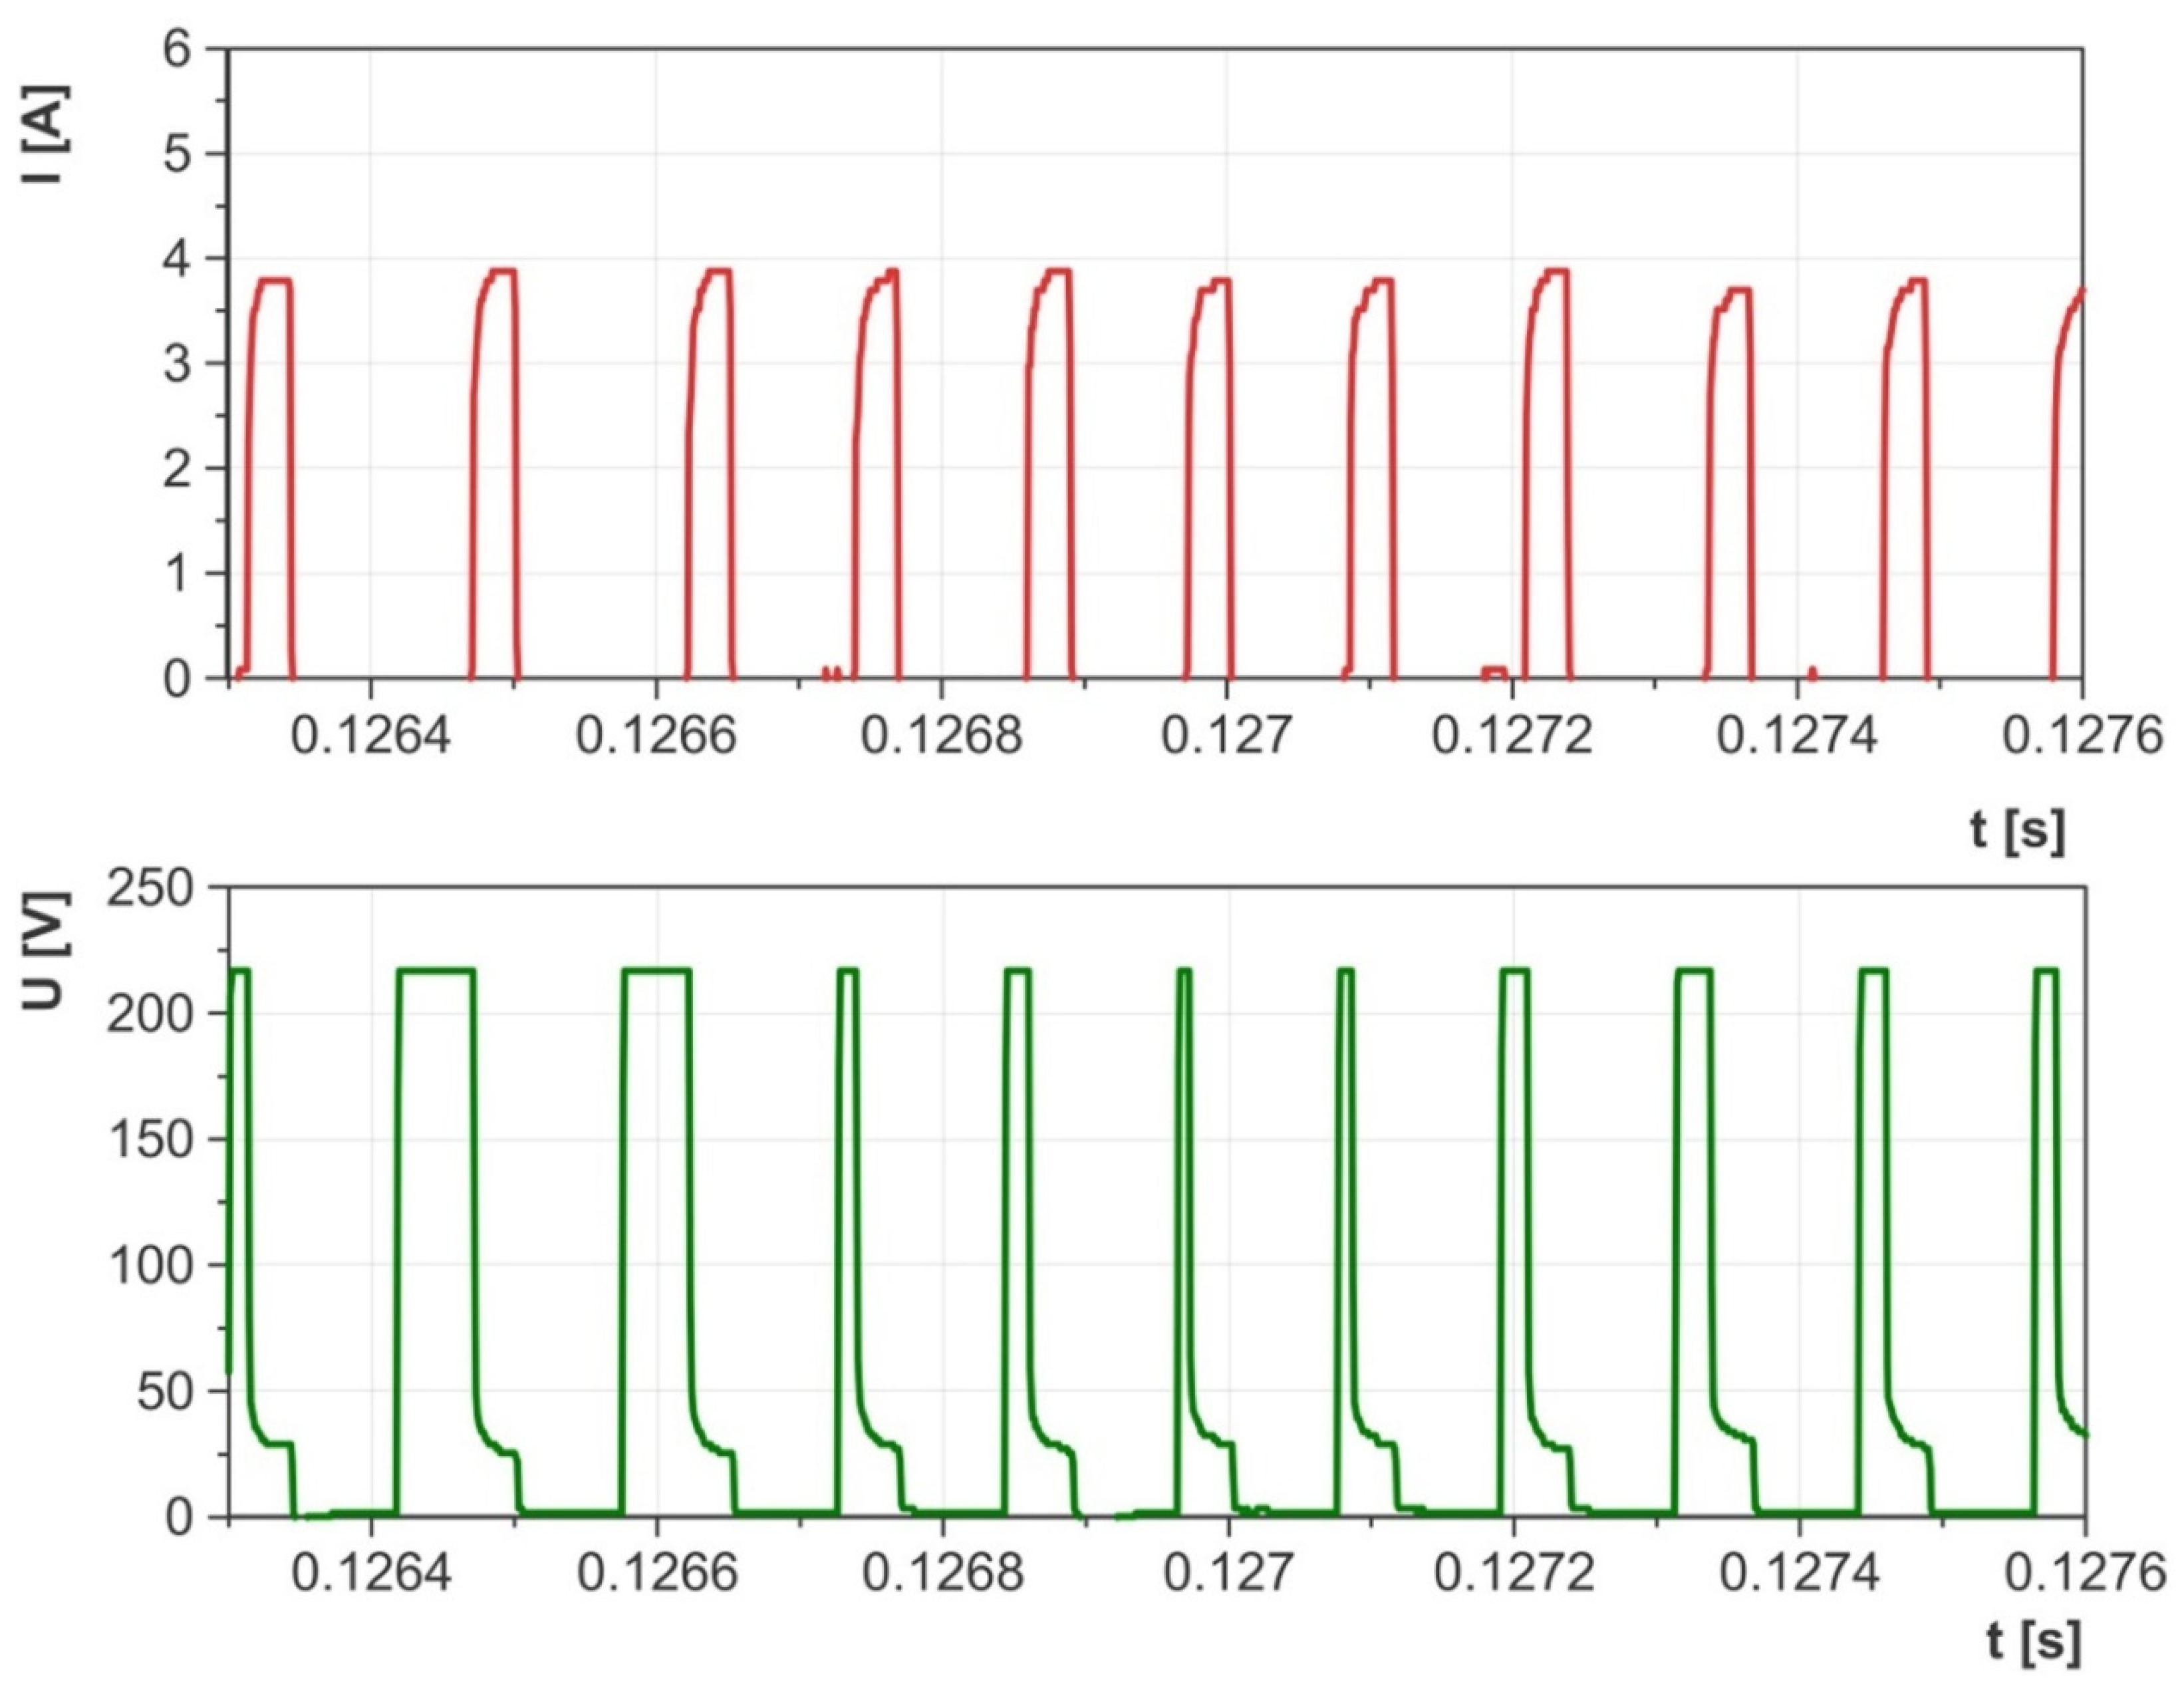This screenshot has height=1686, width=2184.
Task: Click the 250 label on voltage axis
Action: (x=150, y=887)
